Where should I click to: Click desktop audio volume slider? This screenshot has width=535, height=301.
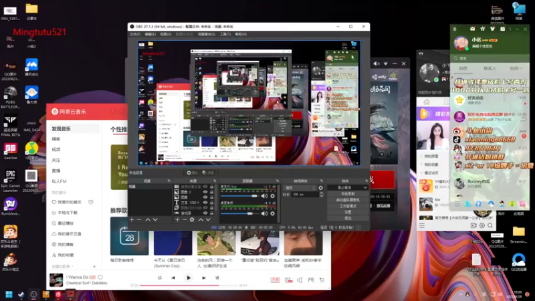click(239, 213)
